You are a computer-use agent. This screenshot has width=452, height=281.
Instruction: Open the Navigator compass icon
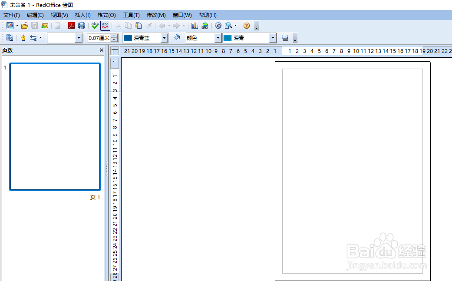coord(218,26)
